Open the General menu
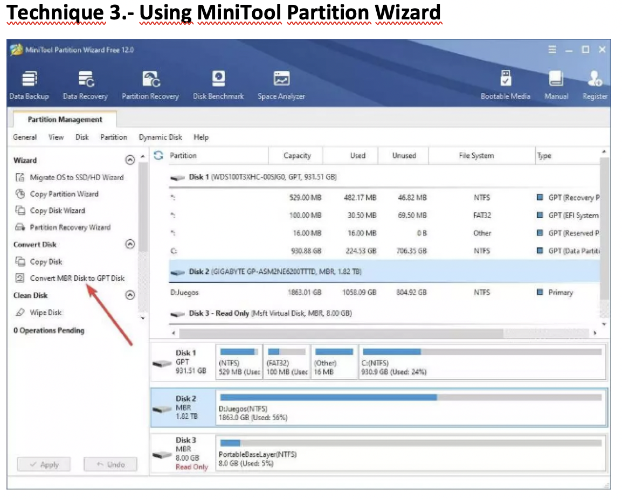 [x=25, y=137]
